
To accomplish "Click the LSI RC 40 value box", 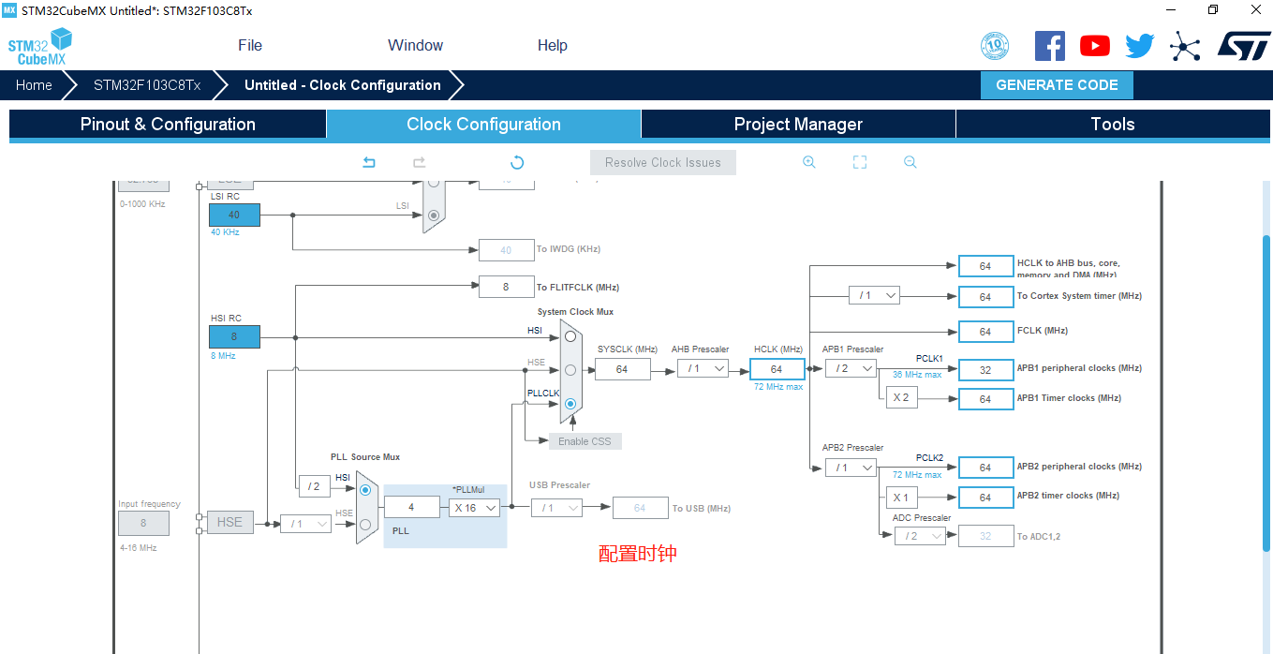I will [x=234, y=215].
